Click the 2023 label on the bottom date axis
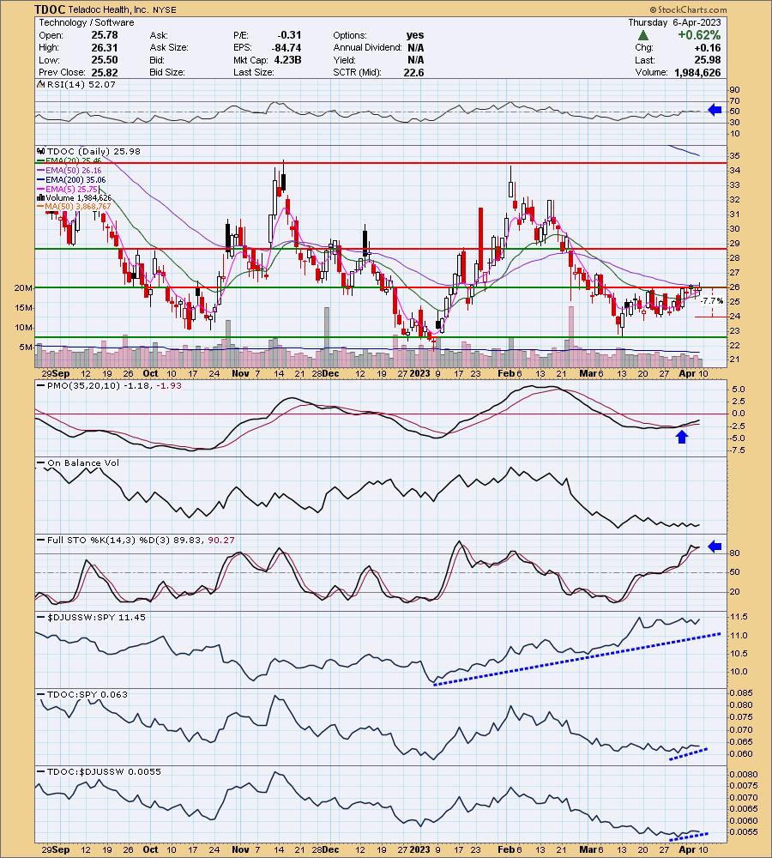Viewport: 772px width, 858px height. pos(420,849)
